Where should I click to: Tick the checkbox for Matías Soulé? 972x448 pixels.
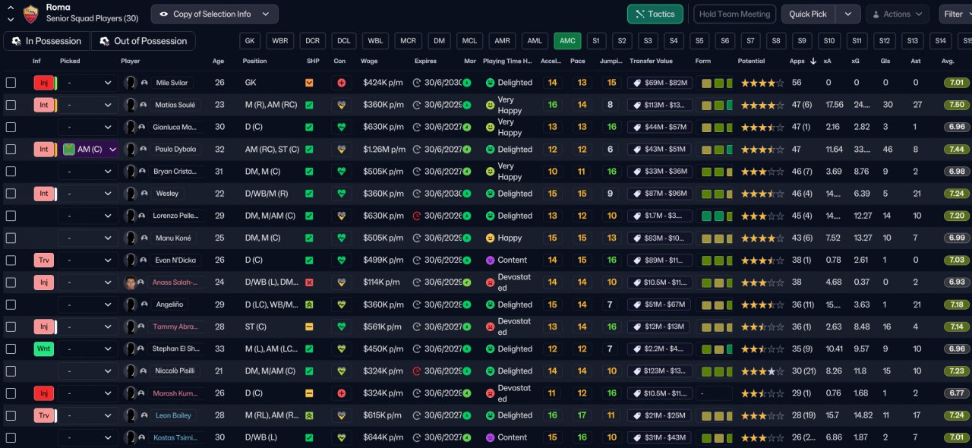pyautogui.click(x=11, y=105)
